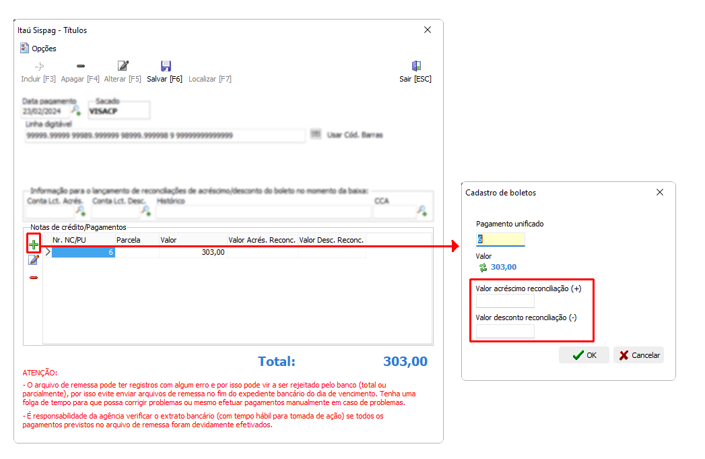Click Localizar [F7] in the toolbar
The height and width of the screenshot is (459, 705).
(210, 79)
